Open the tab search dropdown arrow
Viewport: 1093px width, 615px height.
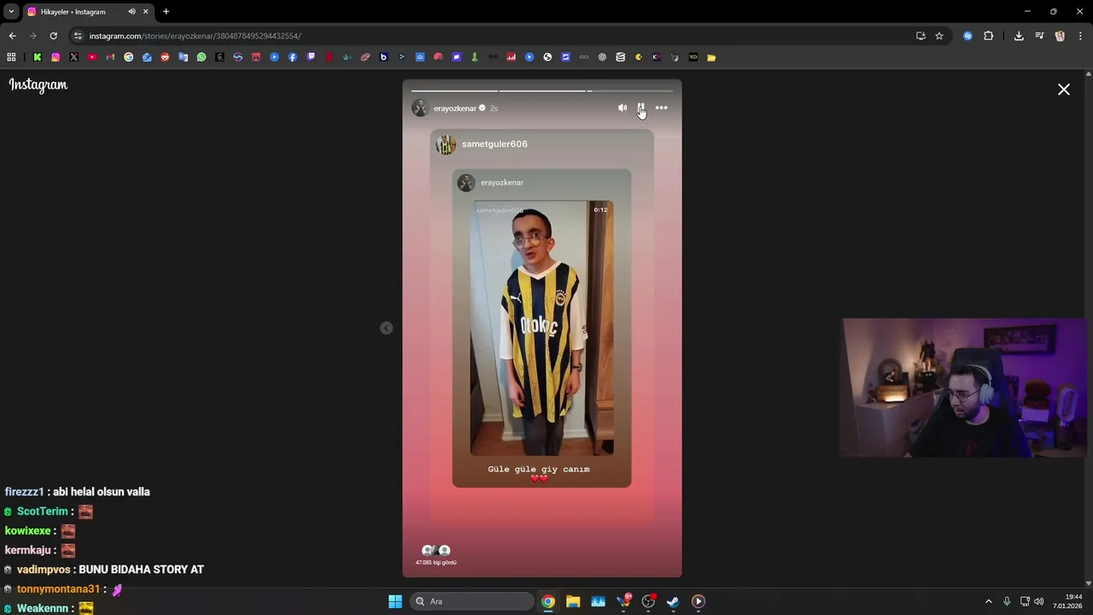(x=11, y=12)
